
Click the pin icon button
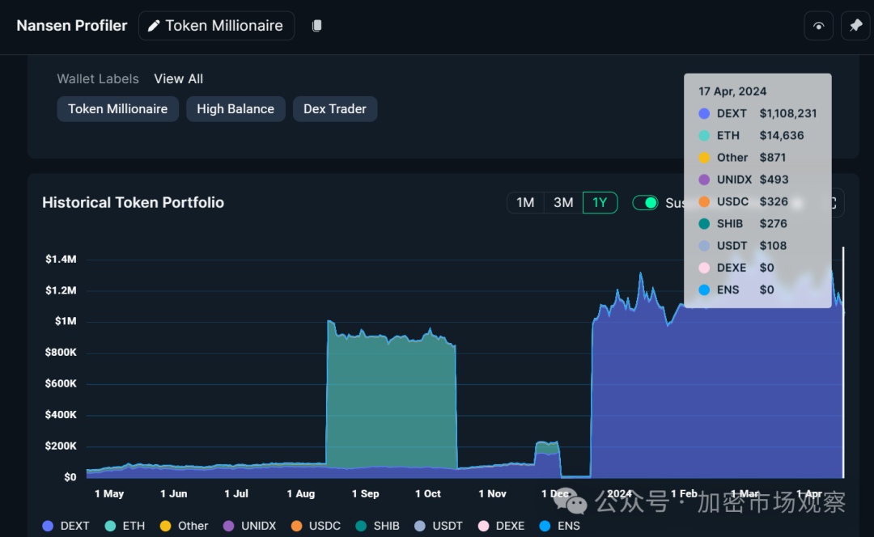(x=855, y=26)
